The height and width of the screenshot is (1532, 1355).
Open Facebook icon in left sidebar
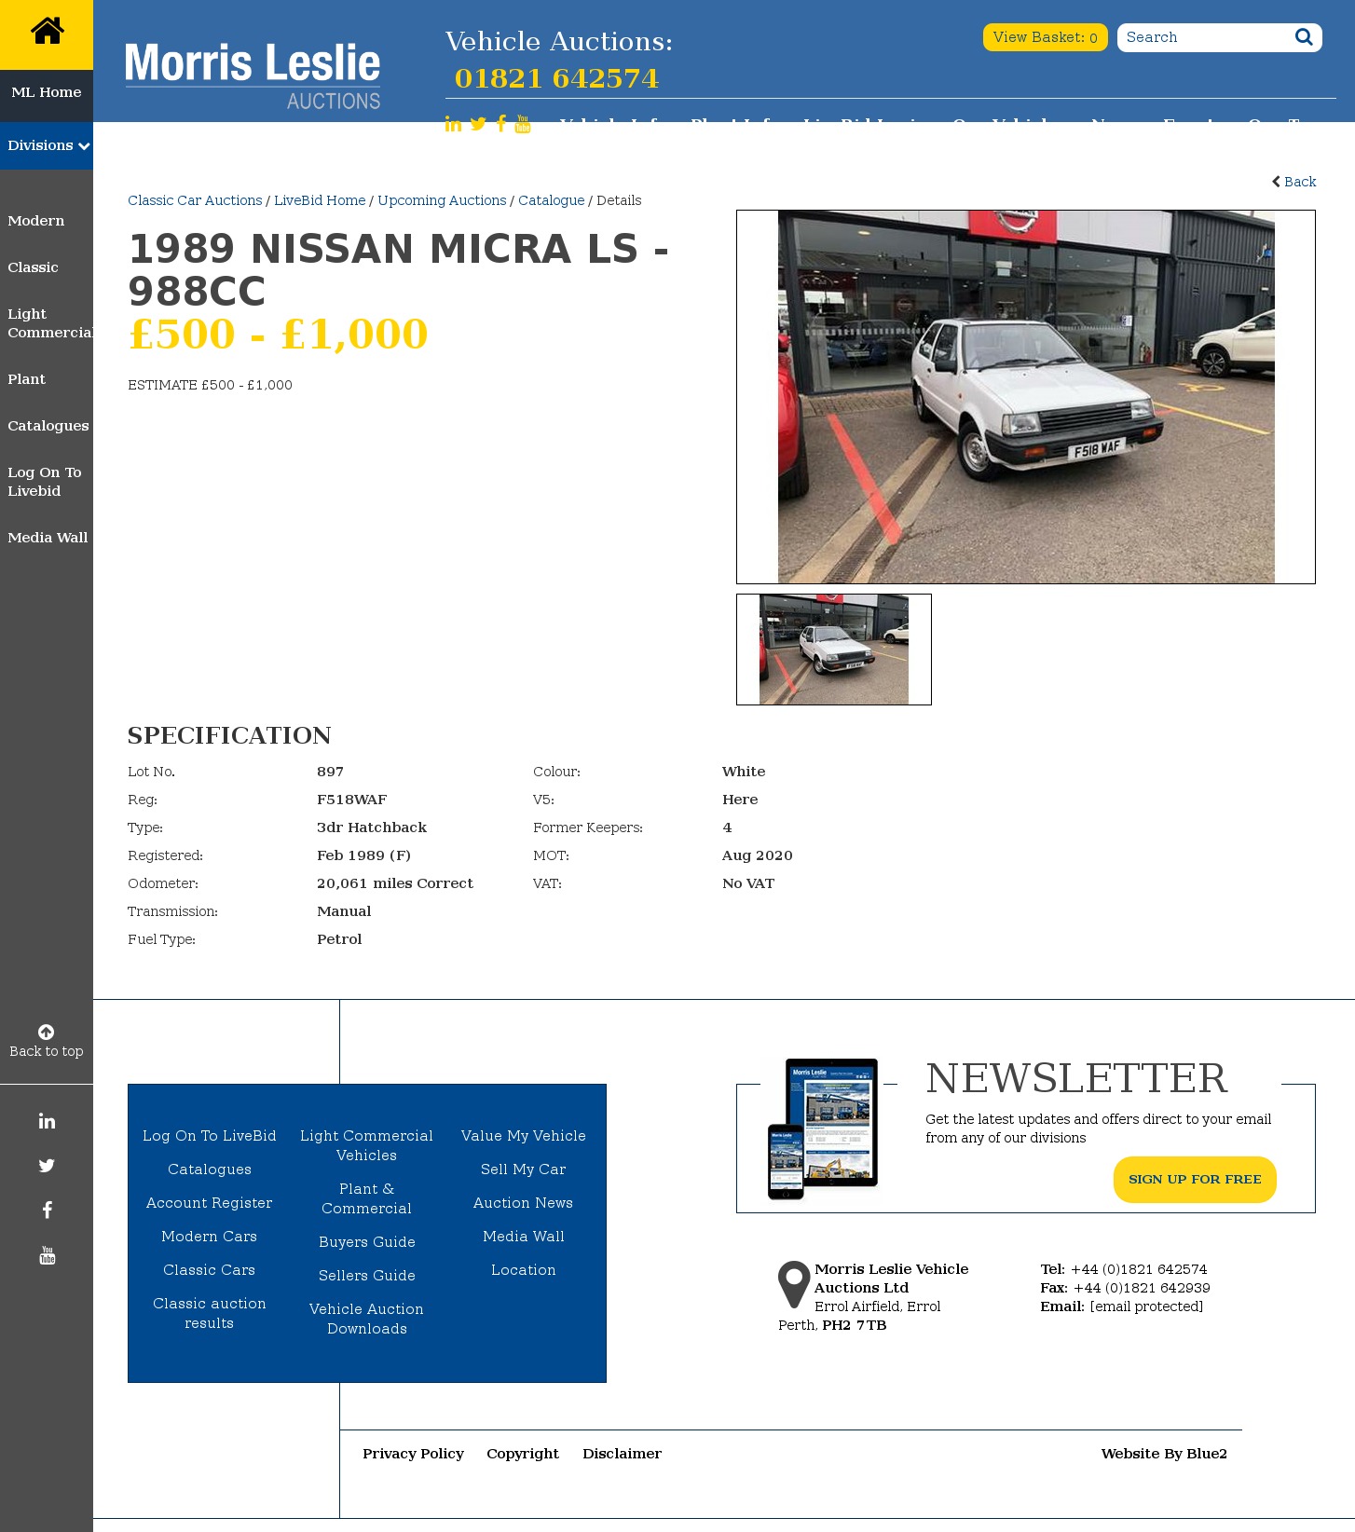tap(47, 1211)
